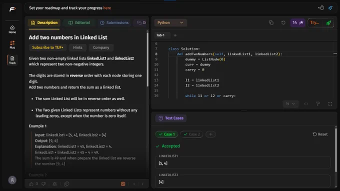Open the Hints button

(x=77, y=47)
